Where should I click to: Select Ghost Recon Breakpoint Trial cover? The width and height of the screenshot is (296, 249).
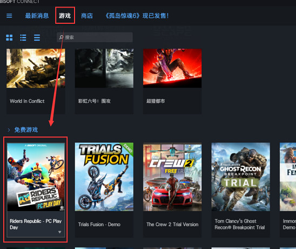[241, 177]
